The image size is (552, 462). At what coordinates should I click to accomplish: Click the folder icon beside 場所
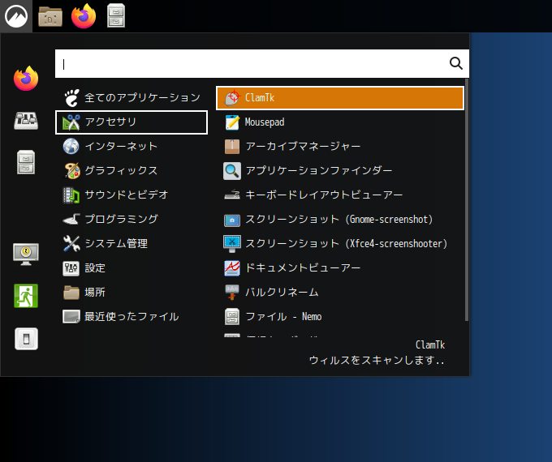click(71, 293)
